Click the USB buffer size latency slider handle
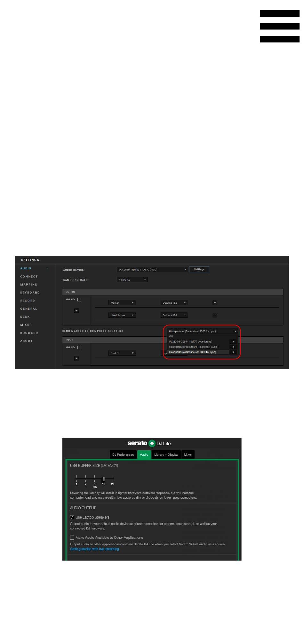The image size is (304, 643). 104,479
